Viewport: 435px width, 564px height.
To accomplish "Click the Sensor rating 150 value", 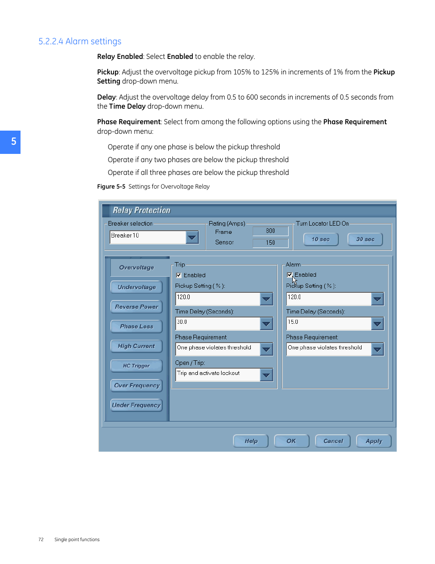I will coord(270,243).
